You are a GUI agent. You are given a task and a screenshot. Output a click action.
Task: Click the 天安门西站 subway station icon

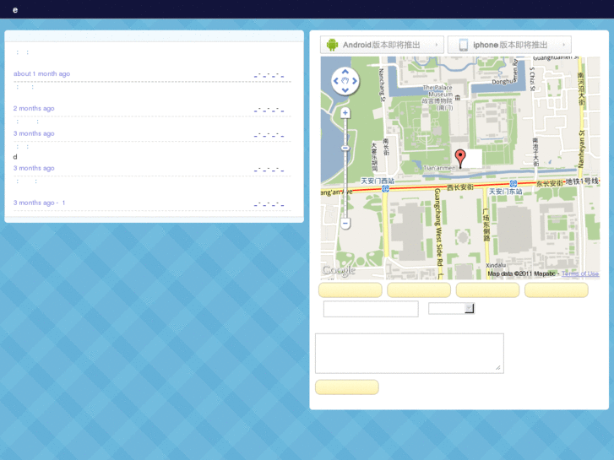pos(385,189)
